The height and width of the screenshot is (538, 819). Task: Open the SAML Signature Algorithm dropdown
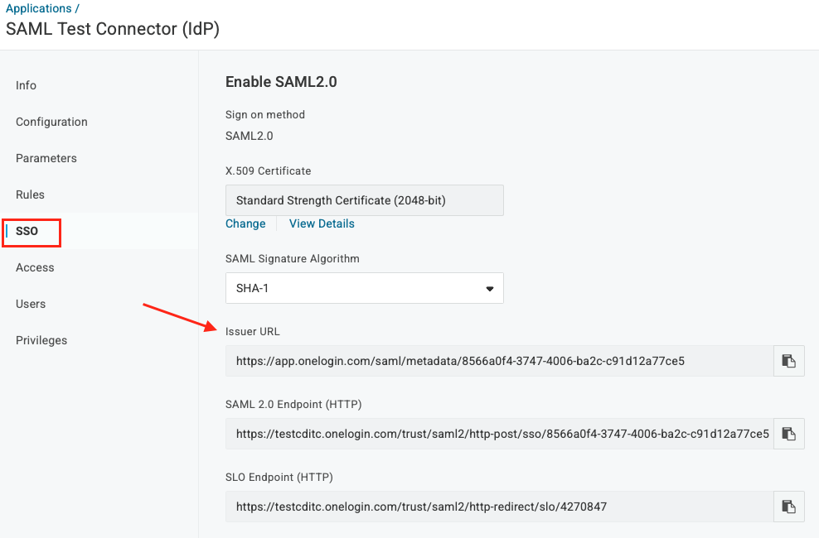pos(364,288)
